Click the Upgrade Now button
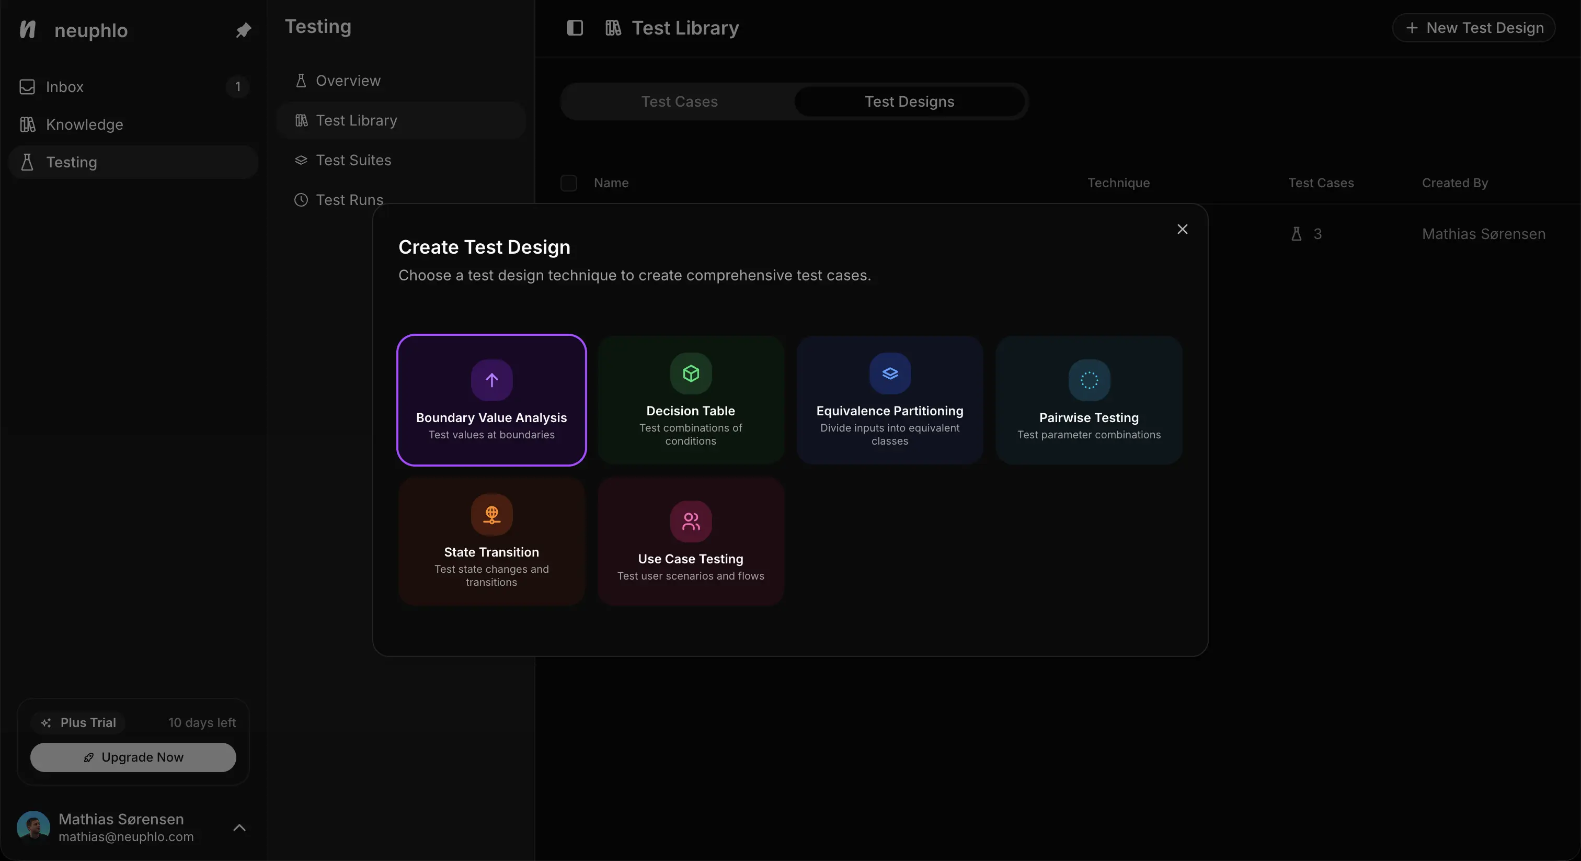This screenshot has height=861, width=1581. 133,756
